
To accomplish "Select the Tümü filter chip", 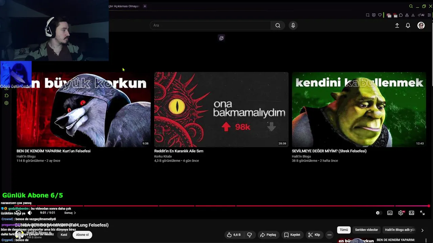I will [x=344, y=230].
